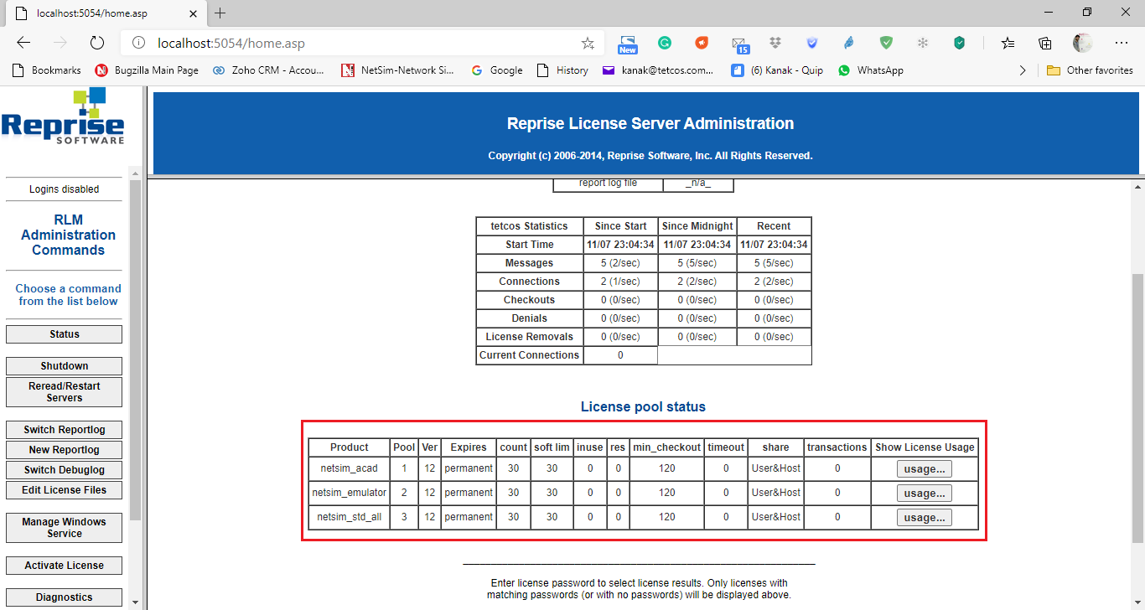This screenshot has height=610, width=1145.
Task: Click the License Removals row label
Action: [529, 337]
